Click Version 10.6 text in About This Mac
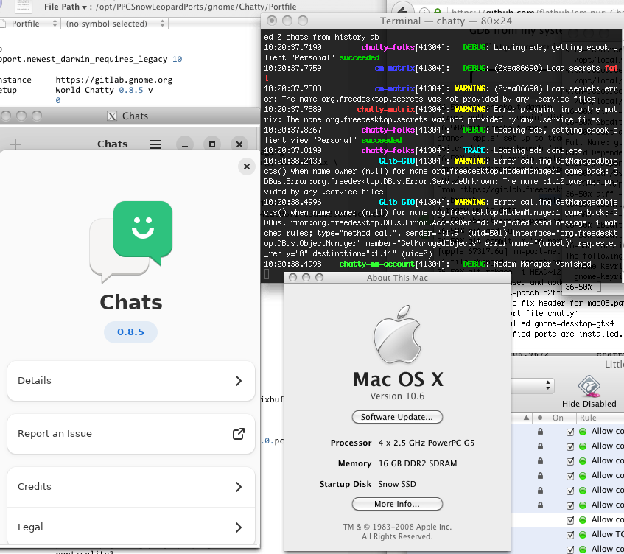Screen dimensions: 624x554 (x=397, y=396)
